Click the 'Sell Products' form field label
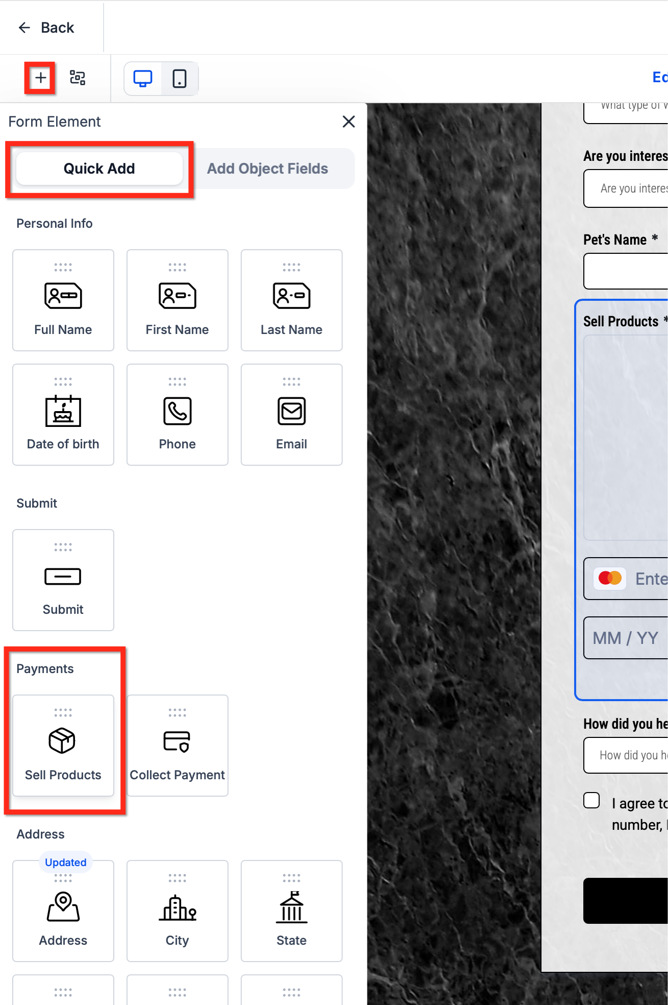This screenshot has height=1005, width=668. 621,321
